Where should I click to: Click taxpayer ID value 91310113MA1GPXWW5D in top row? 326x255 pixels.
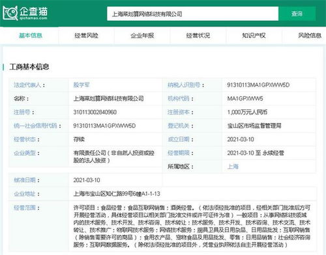click(258, 85)
